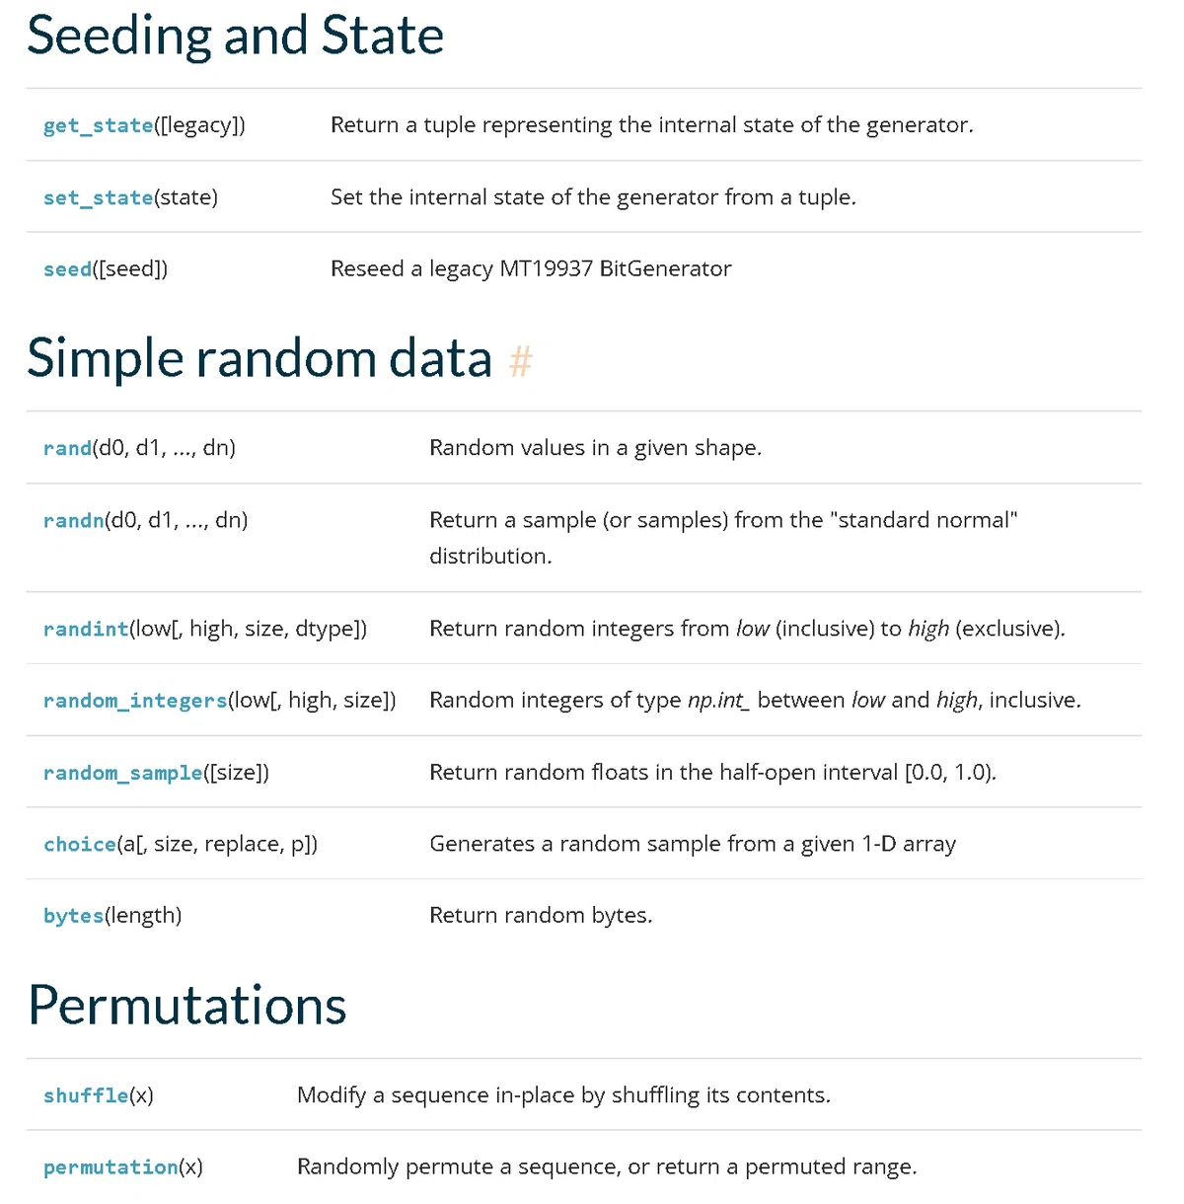
Task: Click the 'Random values in a given shape.' description
Action: 595,448
